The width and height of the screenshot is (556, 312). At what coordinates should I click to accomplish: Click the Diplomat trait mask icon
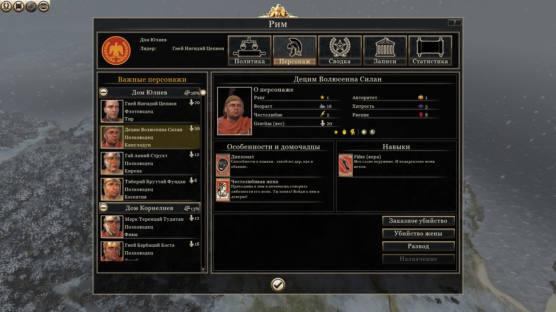click(223, 165)
